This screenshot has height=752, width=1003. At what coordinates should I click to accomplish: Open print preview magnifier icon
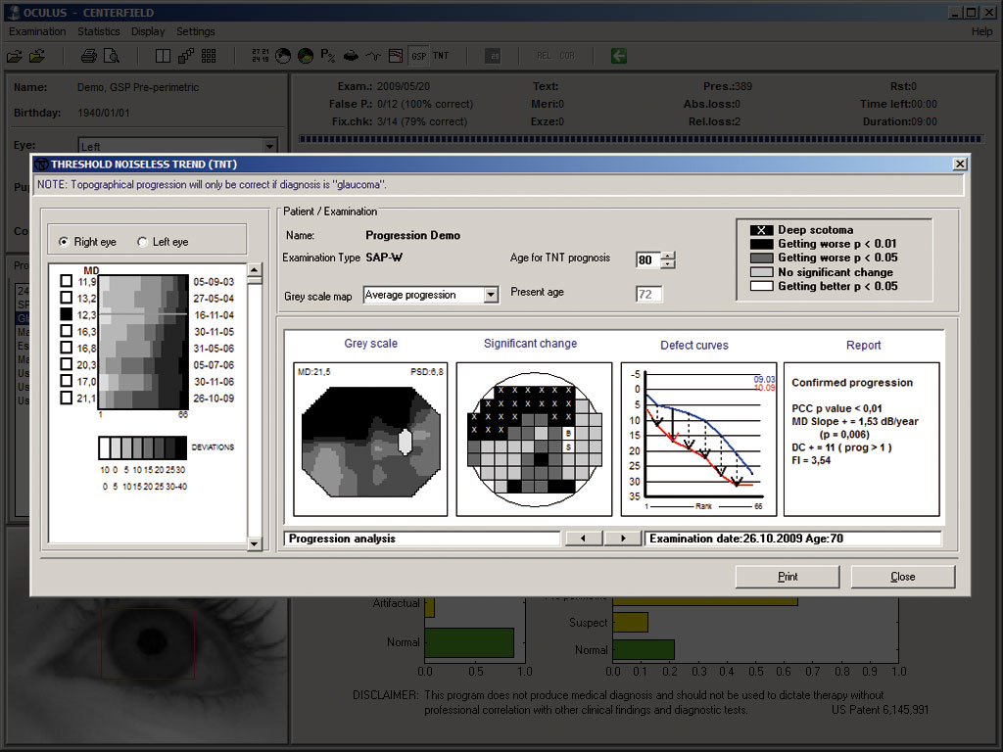click(x=112, y=56)
